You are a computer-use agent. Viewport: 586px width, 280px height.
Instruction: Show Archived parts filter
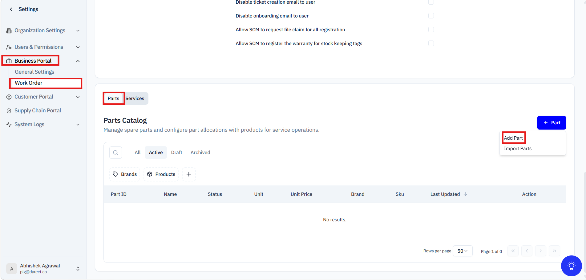200,153
